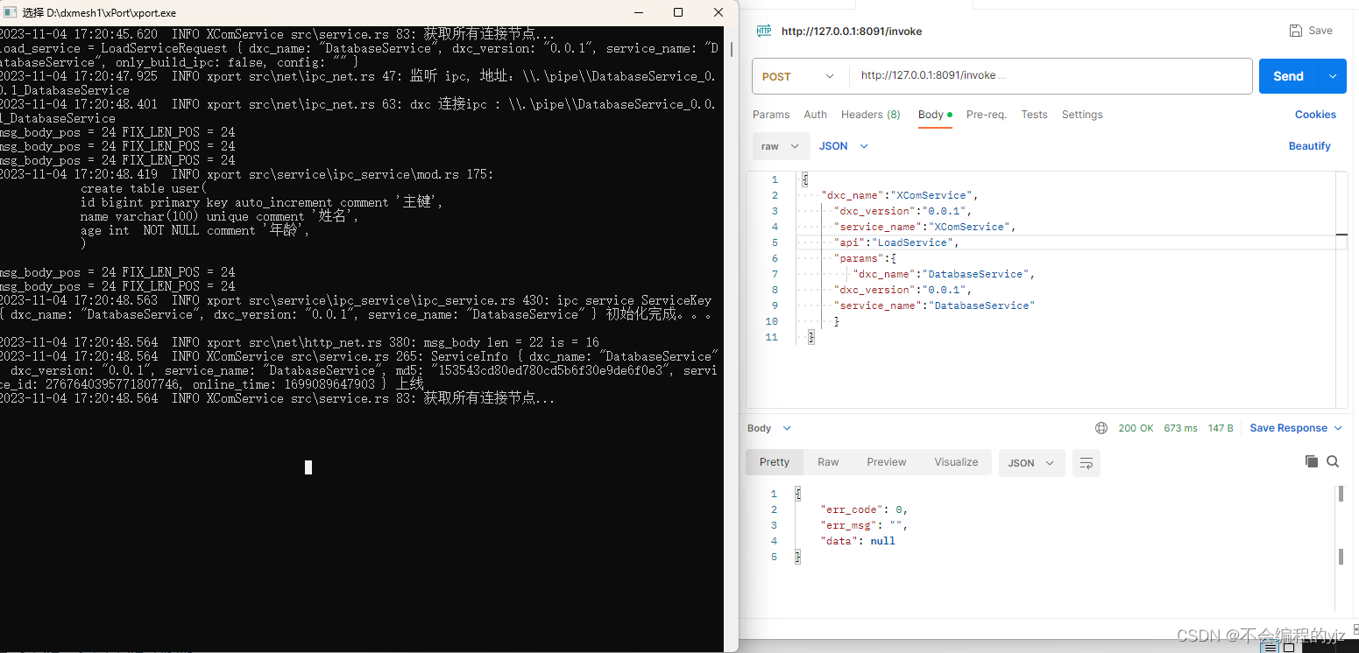Click the request title http://127.0.0.1:8091/invoke

point(851,31)
